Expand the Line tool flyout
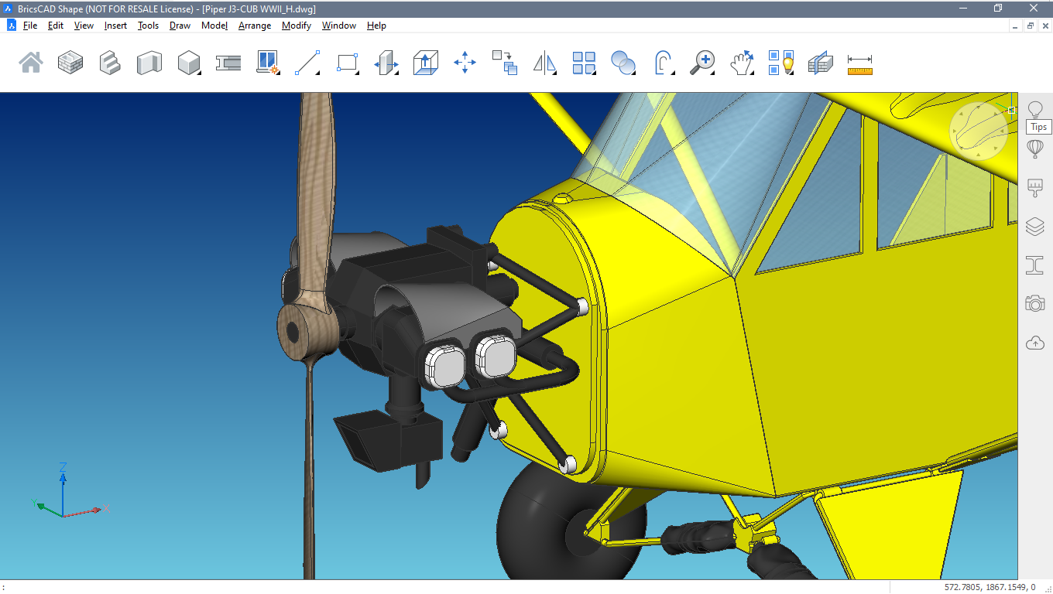The height and width of the screenshot is (594, 1053). coord(307,63)
